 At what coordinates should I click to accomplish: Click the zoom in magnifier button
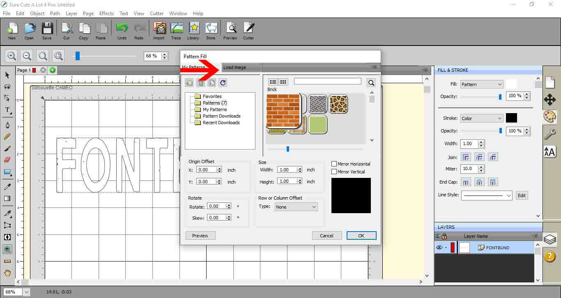pyautogui.click(x=11, y=56)
